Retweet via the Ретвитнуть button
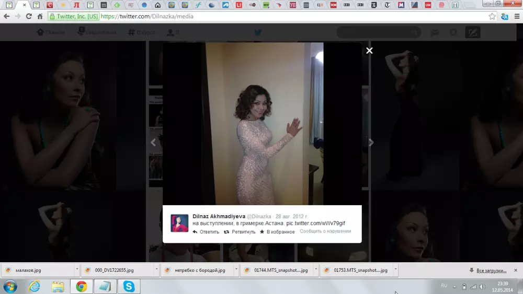 pyautogui.click(x=240, y=232)
